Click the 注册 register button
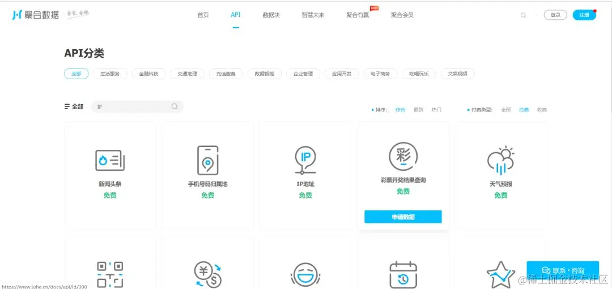Image resolution: width=612 pixels, height=289 pixels. tap(584, 15)
